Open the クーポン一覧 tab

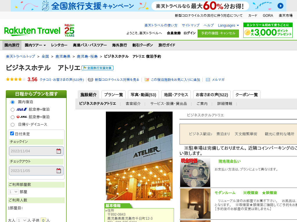[x=247, y=95]
